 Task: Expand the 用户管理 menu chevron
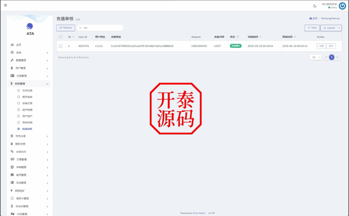click(47, 68)
